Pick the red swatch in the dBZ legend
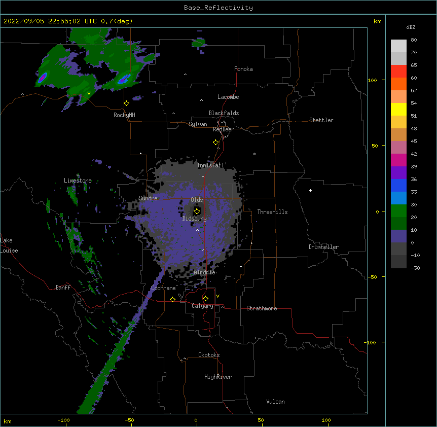 click(398, 71)
